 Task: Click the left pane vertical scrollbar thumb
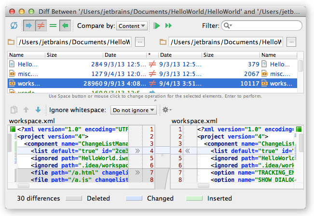click(10, 143)
